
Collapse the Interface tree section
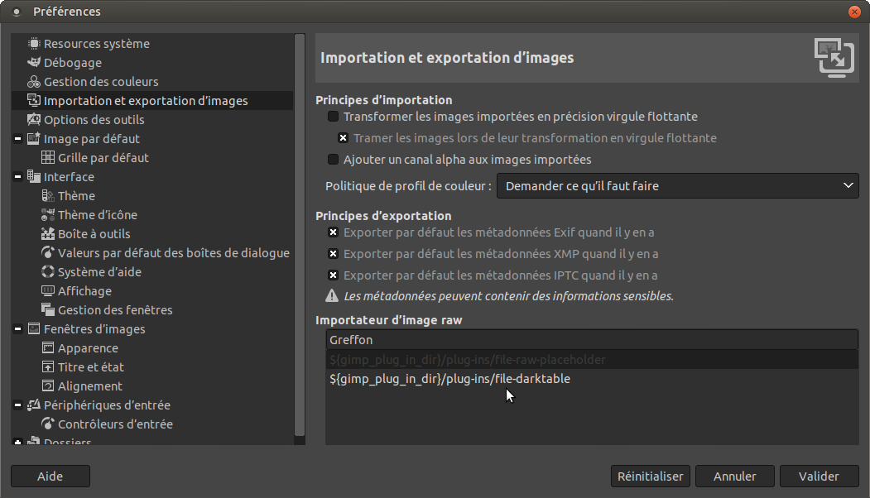(18, 177)
